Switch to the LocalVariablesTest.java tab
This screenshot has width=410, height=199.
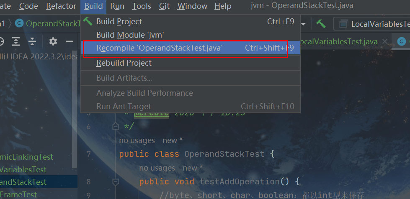tap(338, 41)
